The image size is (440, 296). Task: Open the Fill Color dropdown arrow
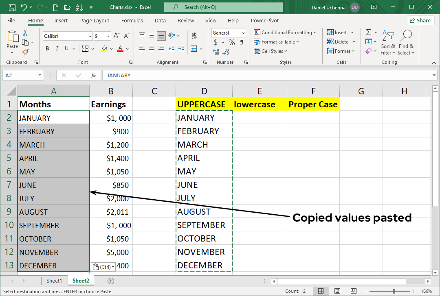point(110,48)
